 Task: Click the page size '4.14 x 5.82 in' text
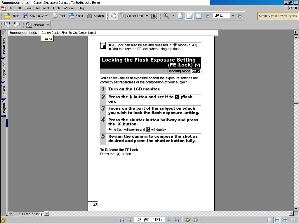point(28,214)
